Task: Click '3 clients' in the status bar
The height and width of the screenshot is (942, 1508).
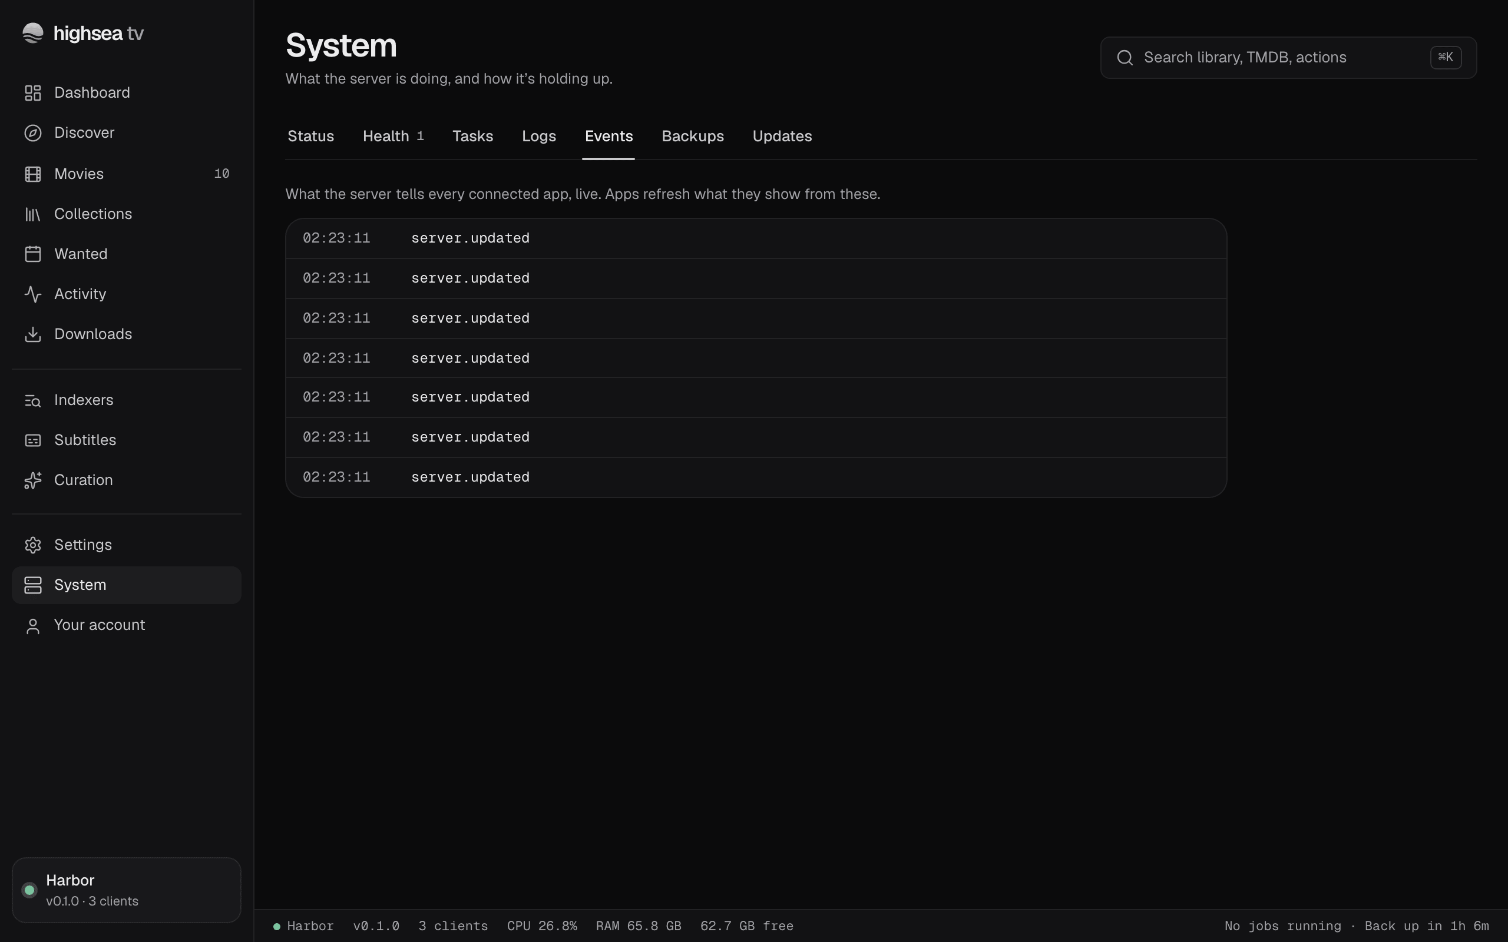Action: pyautogui.click(x=453, y=926)
